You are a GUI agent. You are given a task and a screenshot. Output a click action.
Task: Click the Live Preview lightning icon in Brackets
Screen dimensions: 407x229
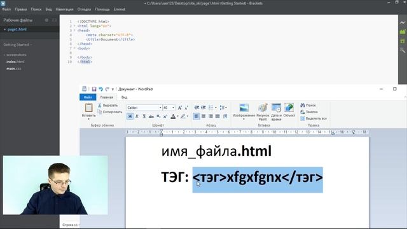[x=403, y=23]
